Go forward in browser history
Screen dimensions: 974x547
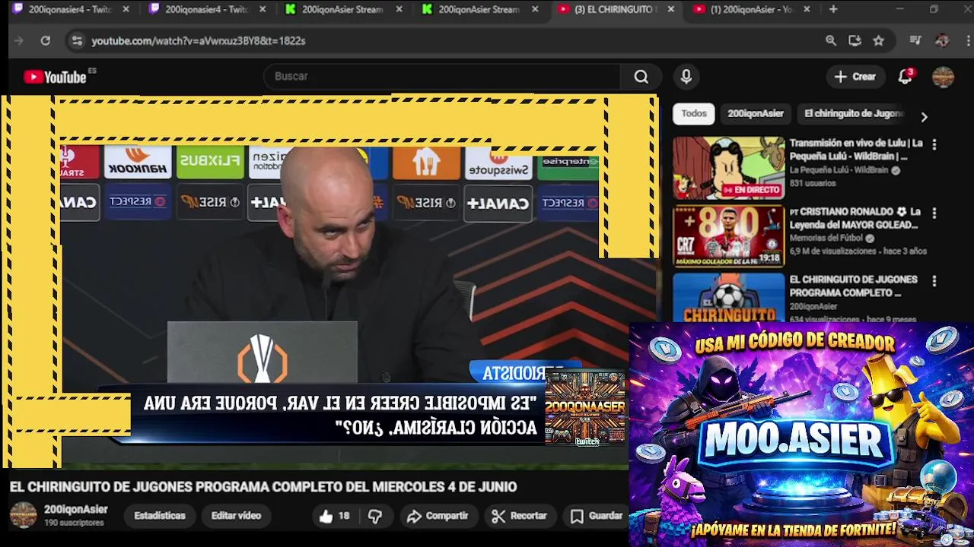tap(19, 41)
